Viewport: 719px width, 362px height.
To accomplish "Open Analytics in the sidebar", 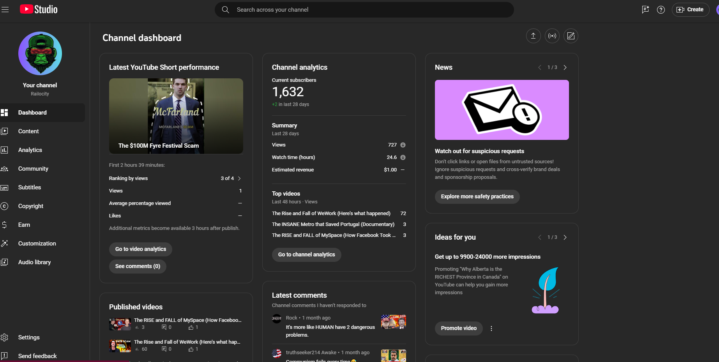I will coord(42,150).
